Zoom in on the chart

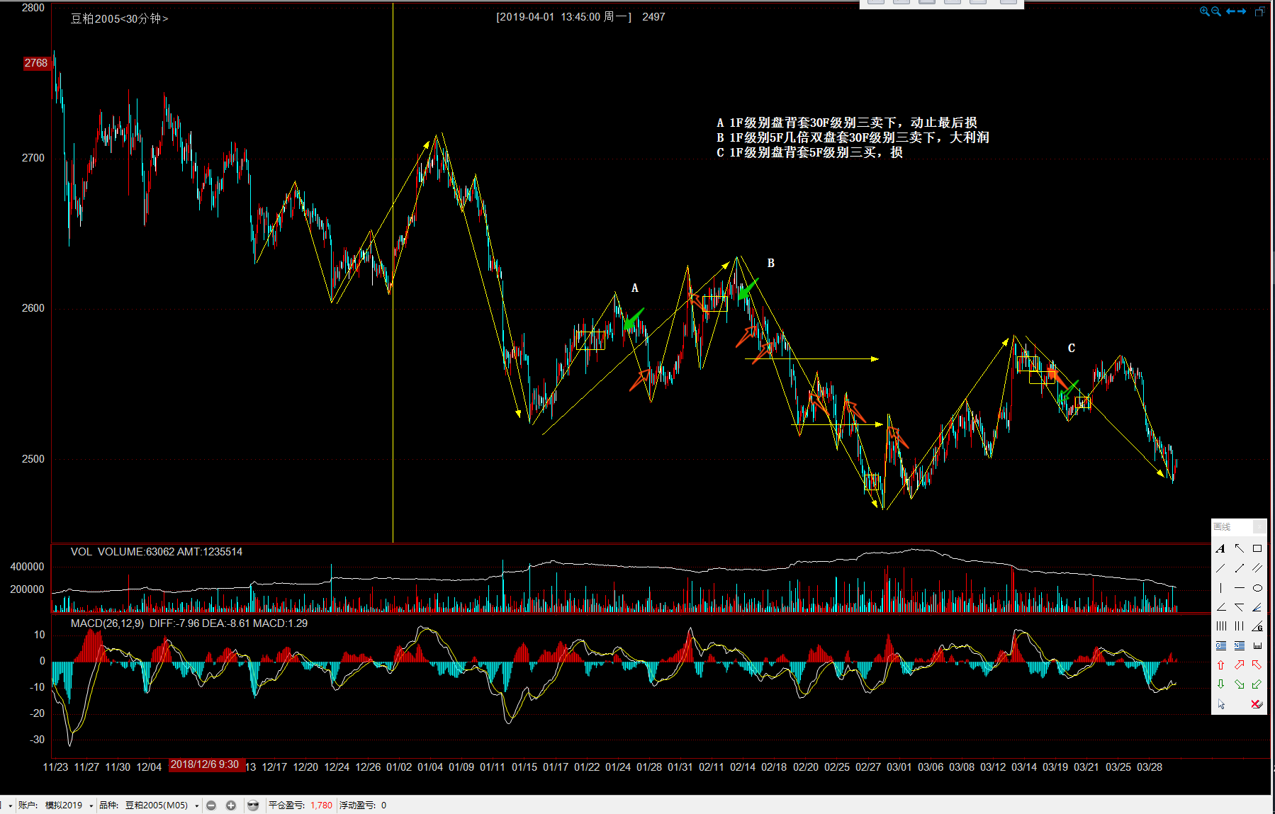coord(1204,11)
